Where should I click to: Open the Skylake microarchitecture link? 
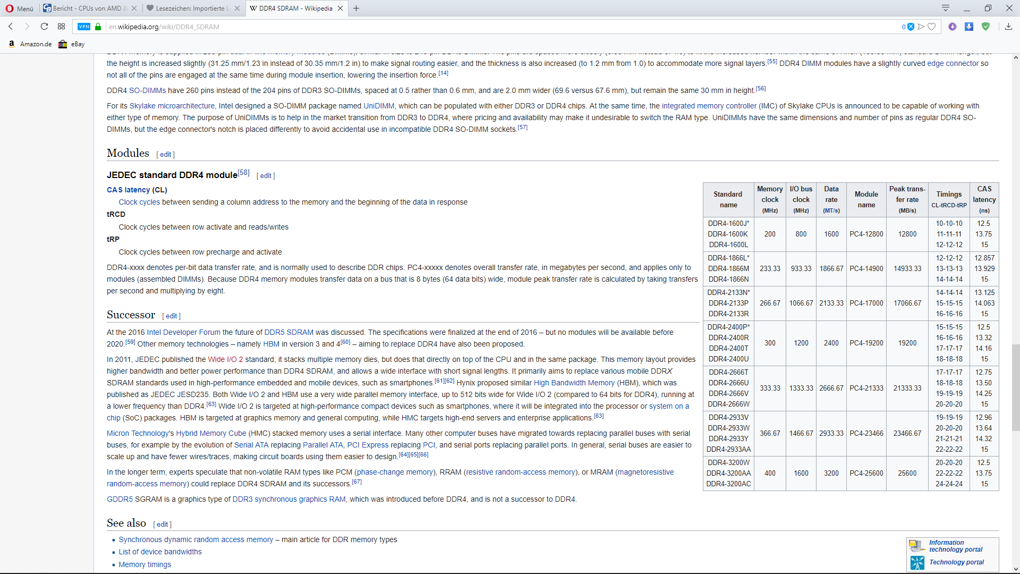[x=172, y=106]
